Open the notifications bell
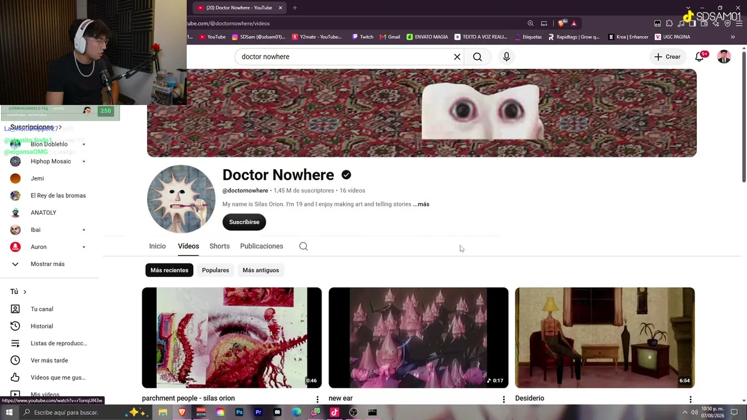Viewport: 747px width, 420px height. click(x=699, y=57)
